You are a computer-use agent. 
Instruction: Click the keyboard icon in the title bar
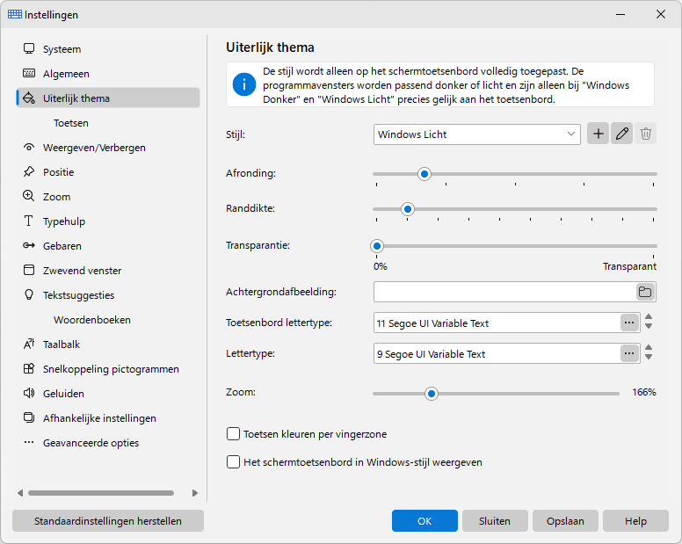click(x=15, y=14)
